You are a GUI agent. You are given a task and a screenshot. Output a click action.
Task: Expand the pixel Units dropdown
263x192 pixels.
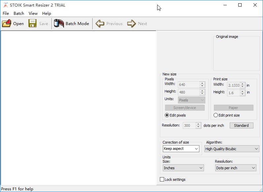[191, 100]
